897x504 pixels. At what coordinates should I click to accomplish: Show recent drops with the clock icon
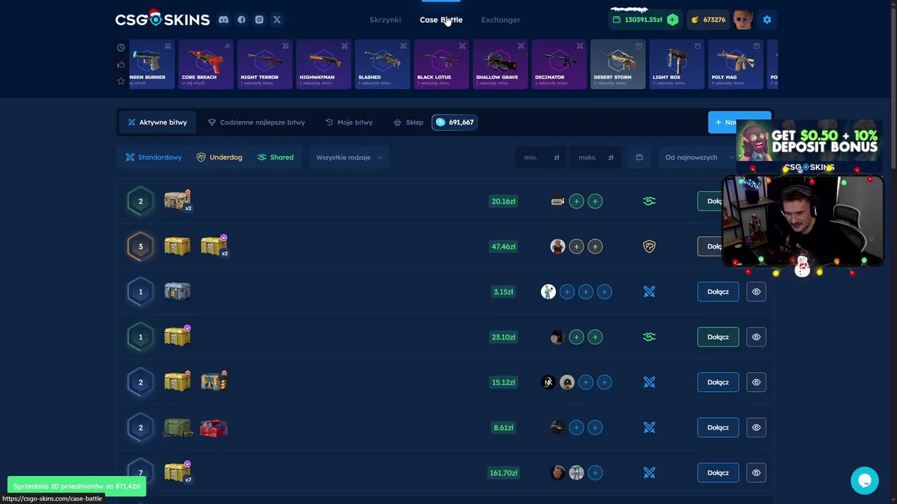[121, 48]
